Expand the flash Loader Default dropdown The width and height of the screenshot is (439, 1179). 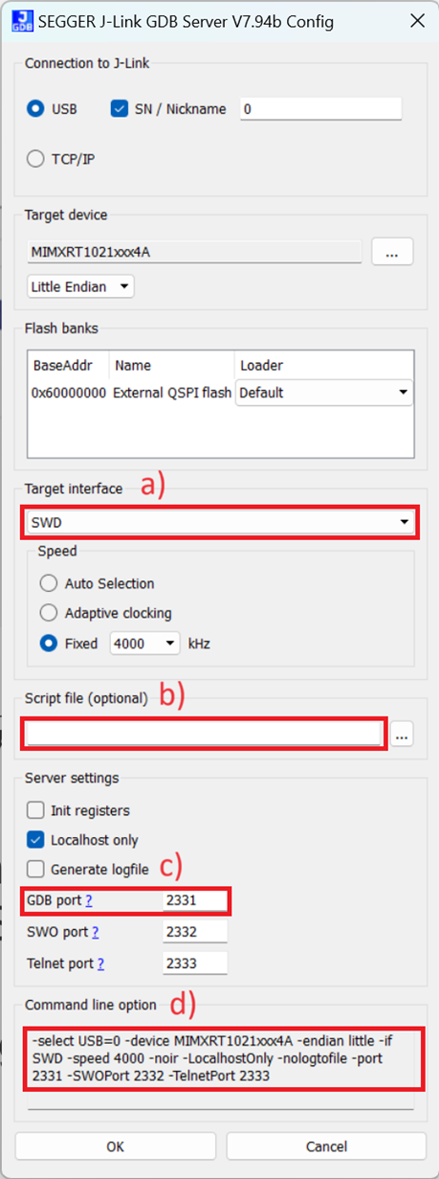coord(324,393)
